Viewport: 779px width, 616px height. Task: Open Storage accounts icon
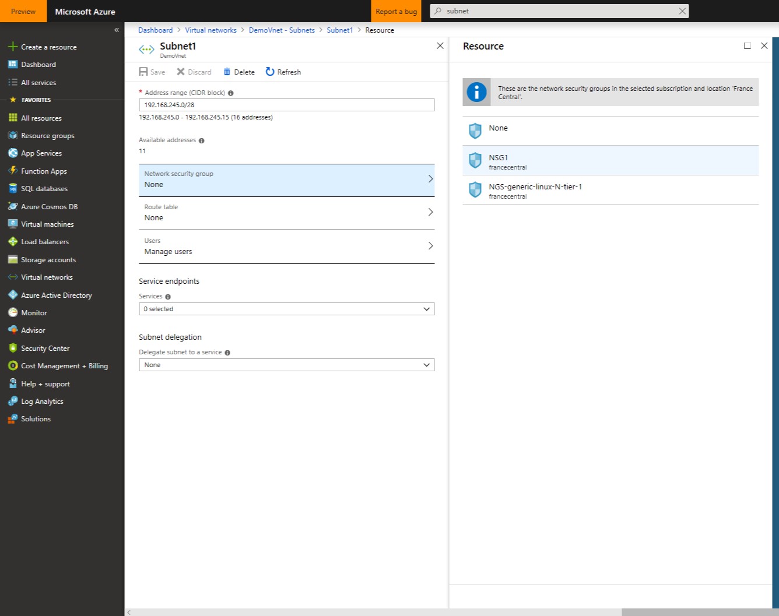tap(13, 259)
